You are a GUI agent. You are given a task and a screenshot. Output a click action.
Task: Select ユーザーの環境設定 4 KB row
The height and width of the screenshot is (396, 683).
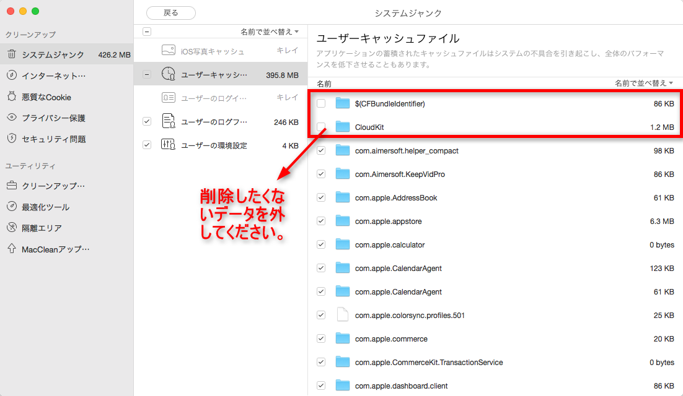(x=221, y=145)
